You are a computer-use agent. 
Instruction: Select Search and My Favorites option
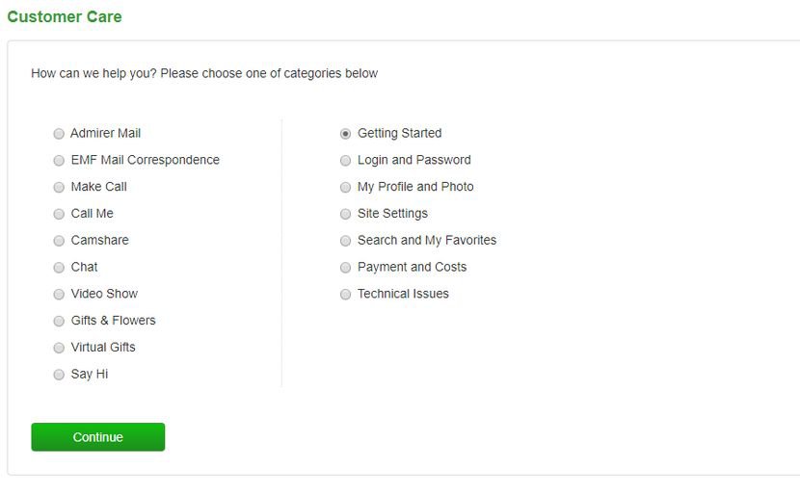(x=345, y=241)
